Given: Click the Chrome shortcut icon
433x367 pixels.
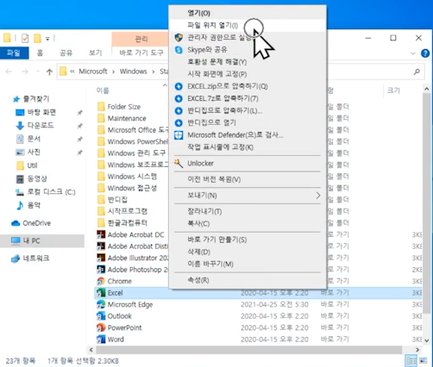Looking at the screenshot, I should click(x=101, y=281).
